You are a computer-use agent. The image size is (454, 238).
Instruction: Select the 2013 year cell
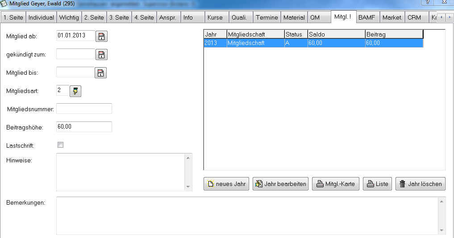(215, 43)
